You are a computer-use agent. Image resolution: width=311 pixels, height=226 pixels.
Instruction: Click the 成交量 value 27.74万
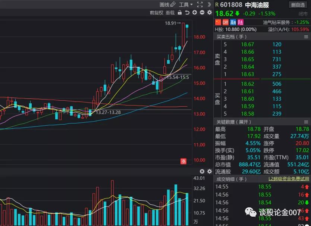point(300,136)
